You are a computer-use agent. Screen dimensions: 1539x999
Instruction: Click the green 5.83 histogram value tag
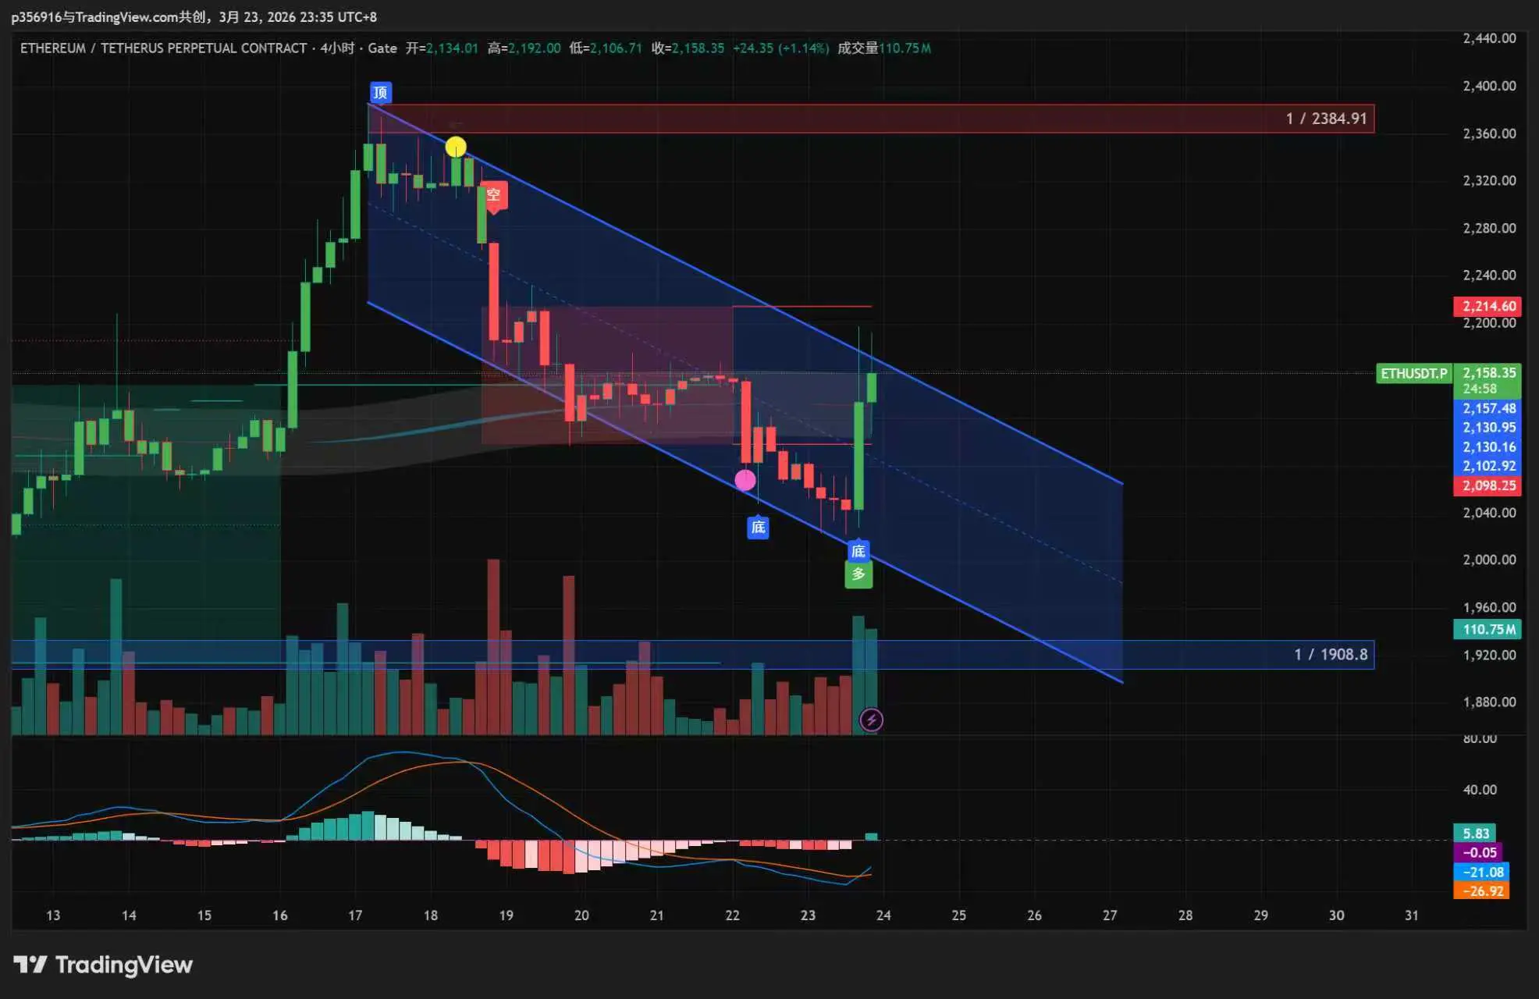[1475, 834]
